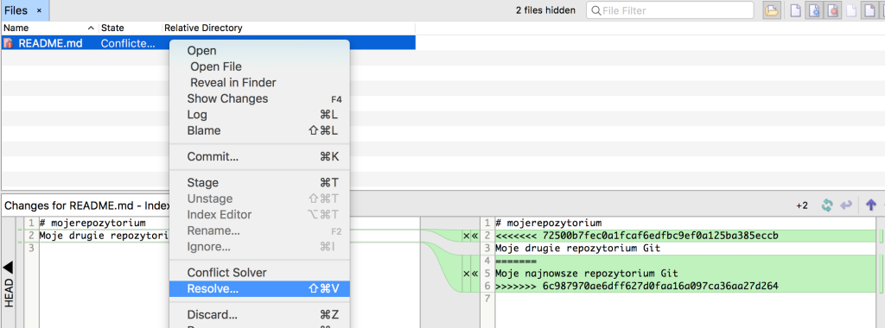The width and height of the screenshot is (885, 328).
Task: Click the 'Moje najnowsze repozytorium Git' line
Action: (x=587, y=274)
